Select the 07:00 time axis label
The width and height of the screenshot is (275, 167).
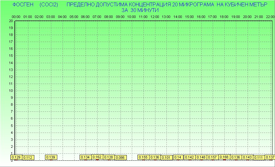coord(97,17)
